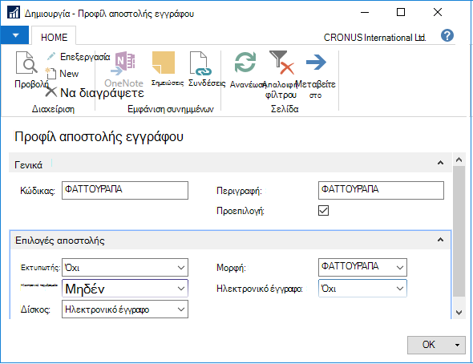Viewport: 473px width, 364px height.
Task: Click Απαλοιφή φίλτρου clear filter icon
Action: 281,63
